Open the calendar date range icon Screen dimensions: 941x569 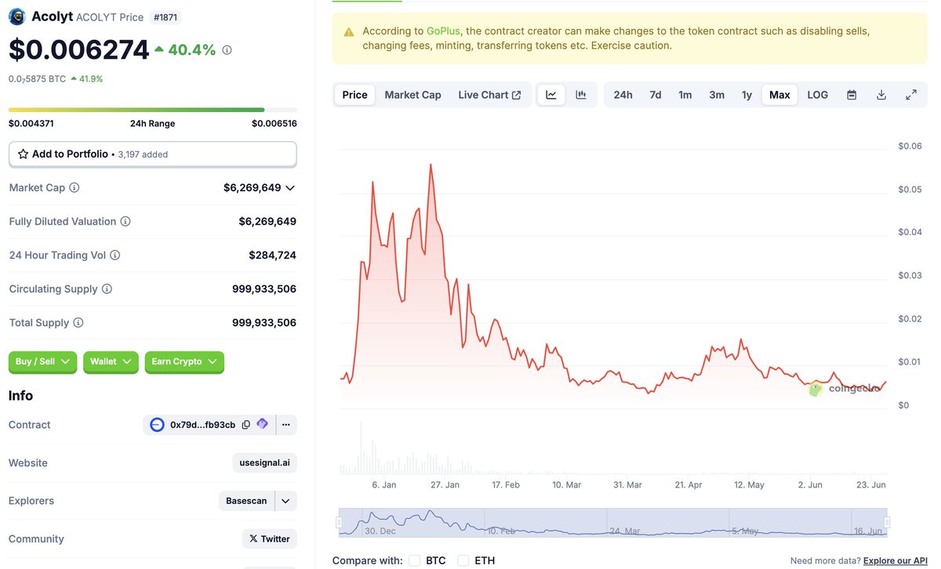click(x=852, y=95)
